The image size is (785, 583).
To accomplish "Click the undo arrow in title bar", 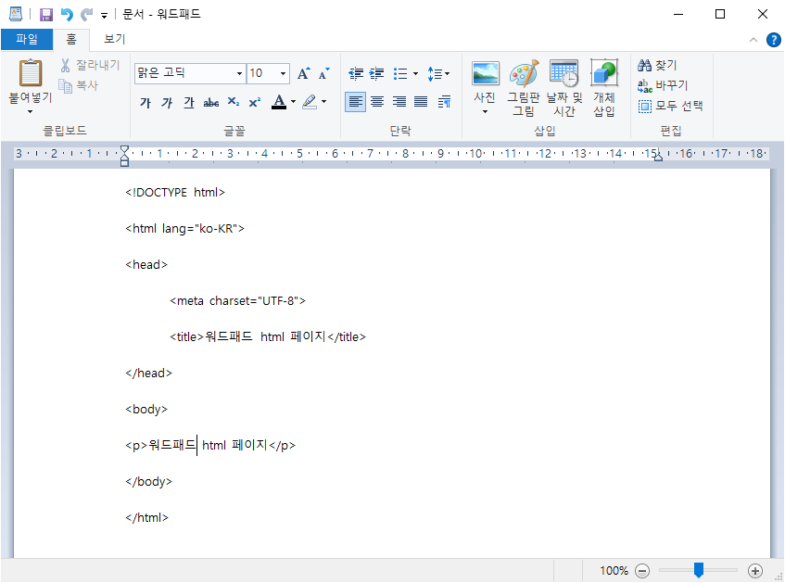I will [x=67, y=14].
